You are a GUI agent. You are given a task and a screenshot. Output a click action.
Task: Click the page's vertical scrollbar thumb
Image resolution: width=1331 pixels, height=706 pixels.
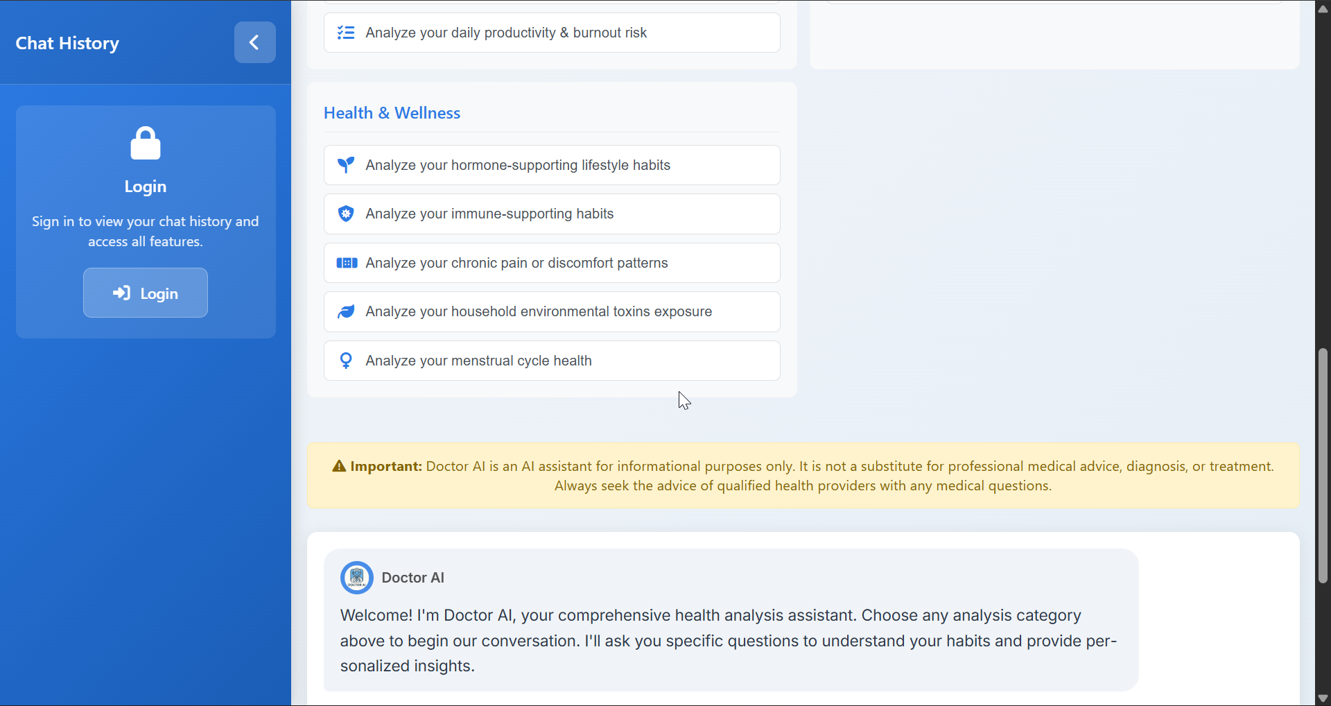pos(1323,465)
